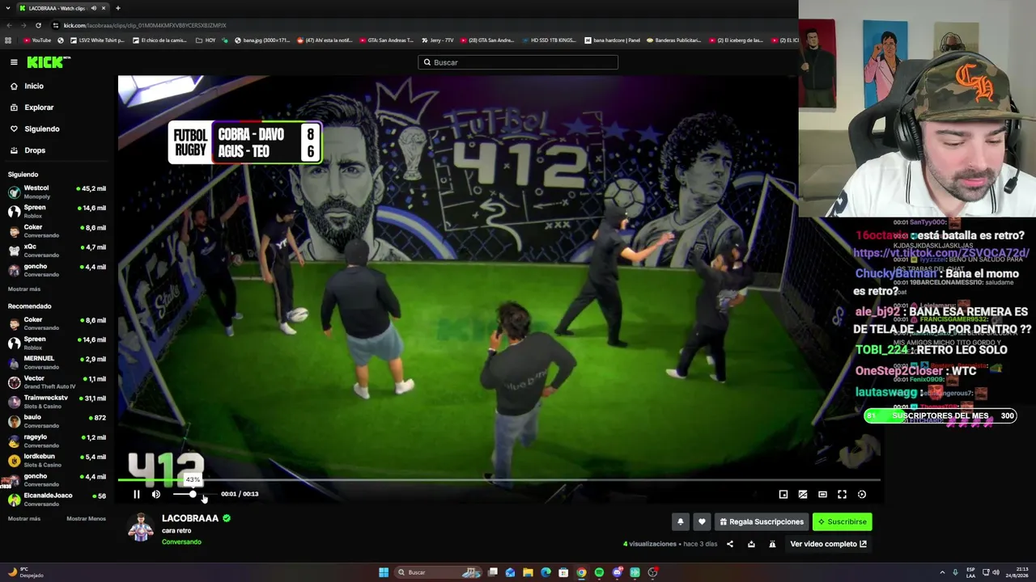The image size is (1036, 582).
Task: Collapse with Mostrar Menos under Recomendado
Action: [x=86, y=519]
